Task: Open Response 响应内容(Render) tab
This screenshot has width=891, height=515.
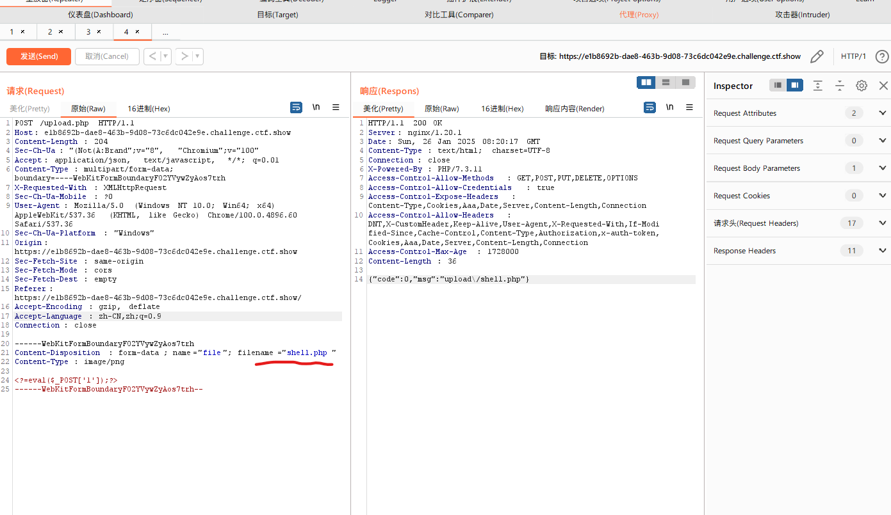Action: [575, 109]
